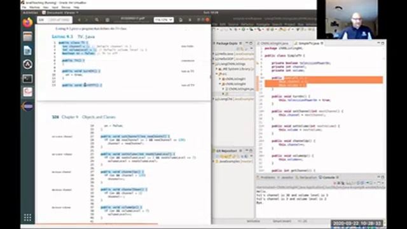
Task: Open Document Viewer hamburger menu
Action: point(190,20)
